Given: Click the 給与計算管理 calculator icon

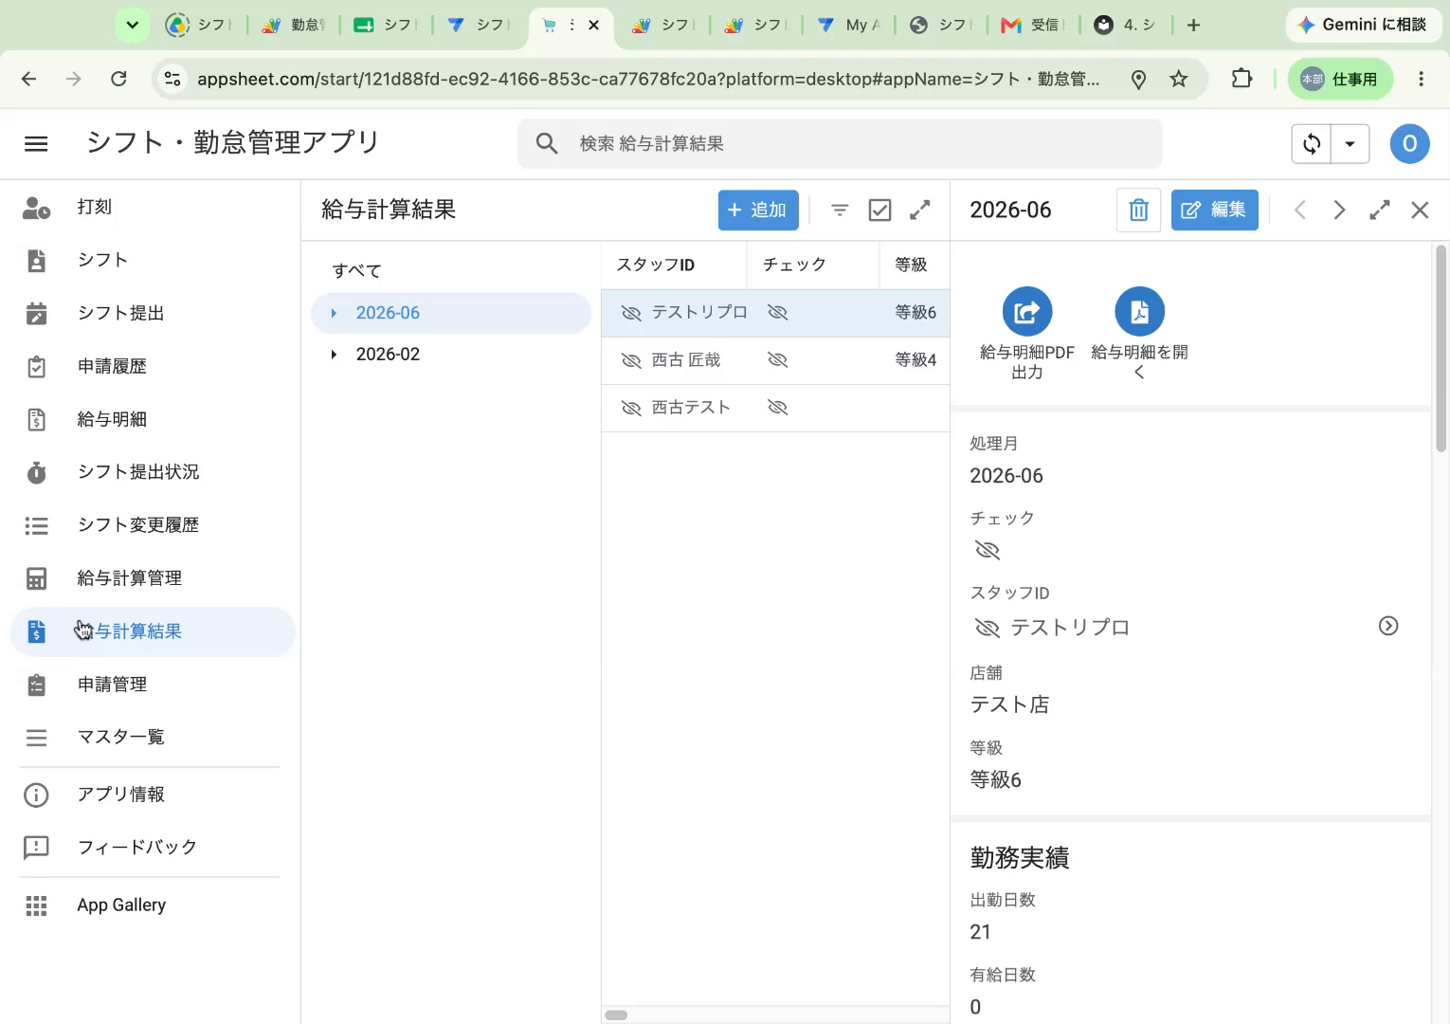Looking at the screenshot, I should click(36, 578).
